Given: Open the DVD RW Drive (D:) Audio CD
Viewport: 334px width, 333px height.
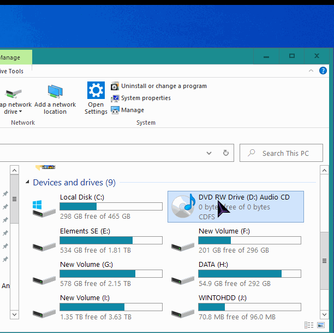Looking at the screenshot, I should click(235, 207).
